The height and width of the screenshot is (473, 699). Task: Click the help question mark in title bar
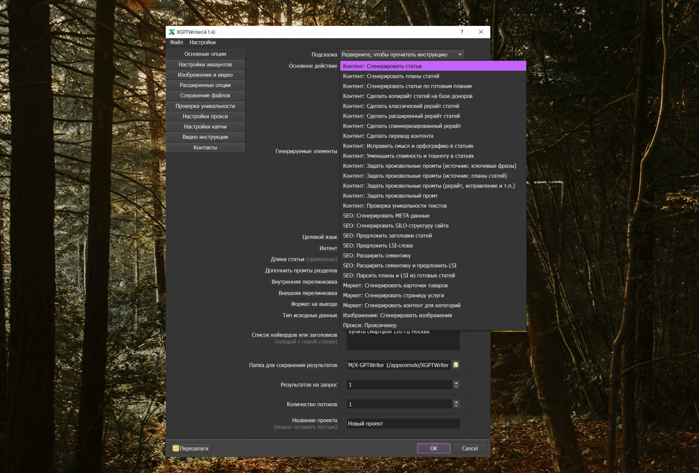coord(462,32)
